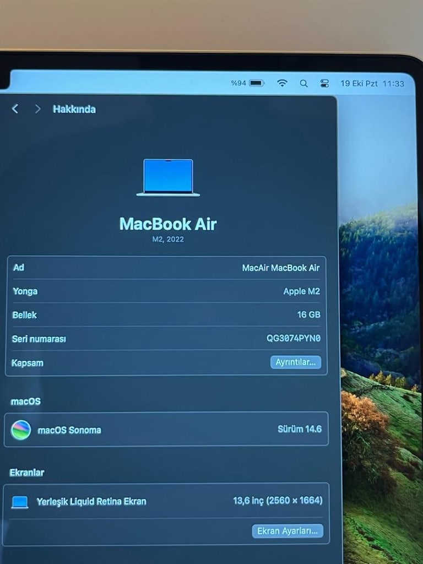Click the M2, 2022 subtitle
The image size is (423, 564).
168,239
